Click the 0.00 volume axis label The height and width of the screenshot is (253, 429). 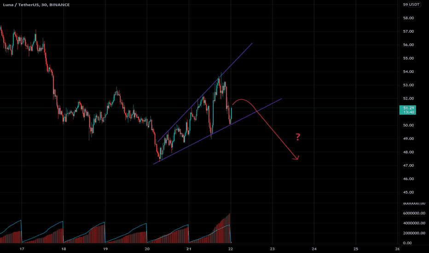407,243
